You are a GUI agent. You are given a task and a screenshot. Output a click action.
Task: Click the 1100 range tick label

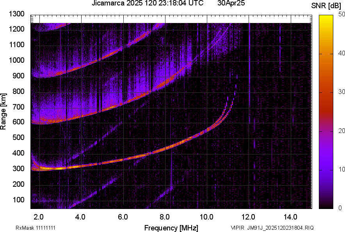(x=17, y=44)
